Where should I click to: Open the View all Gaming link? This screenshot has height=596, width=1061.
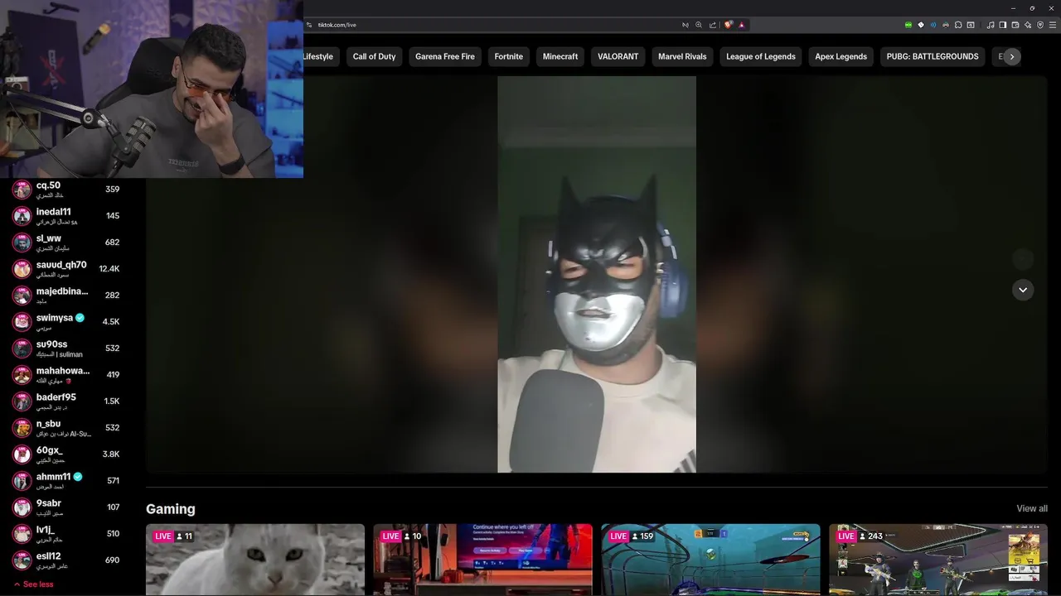tap(1032, 508)
